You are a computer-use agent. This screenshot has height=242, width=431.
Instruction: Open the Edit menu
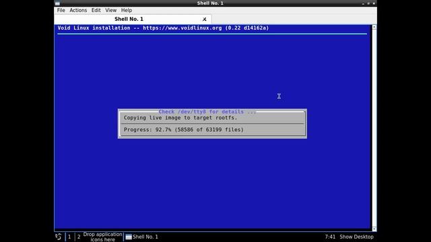[x=96, y=10]
